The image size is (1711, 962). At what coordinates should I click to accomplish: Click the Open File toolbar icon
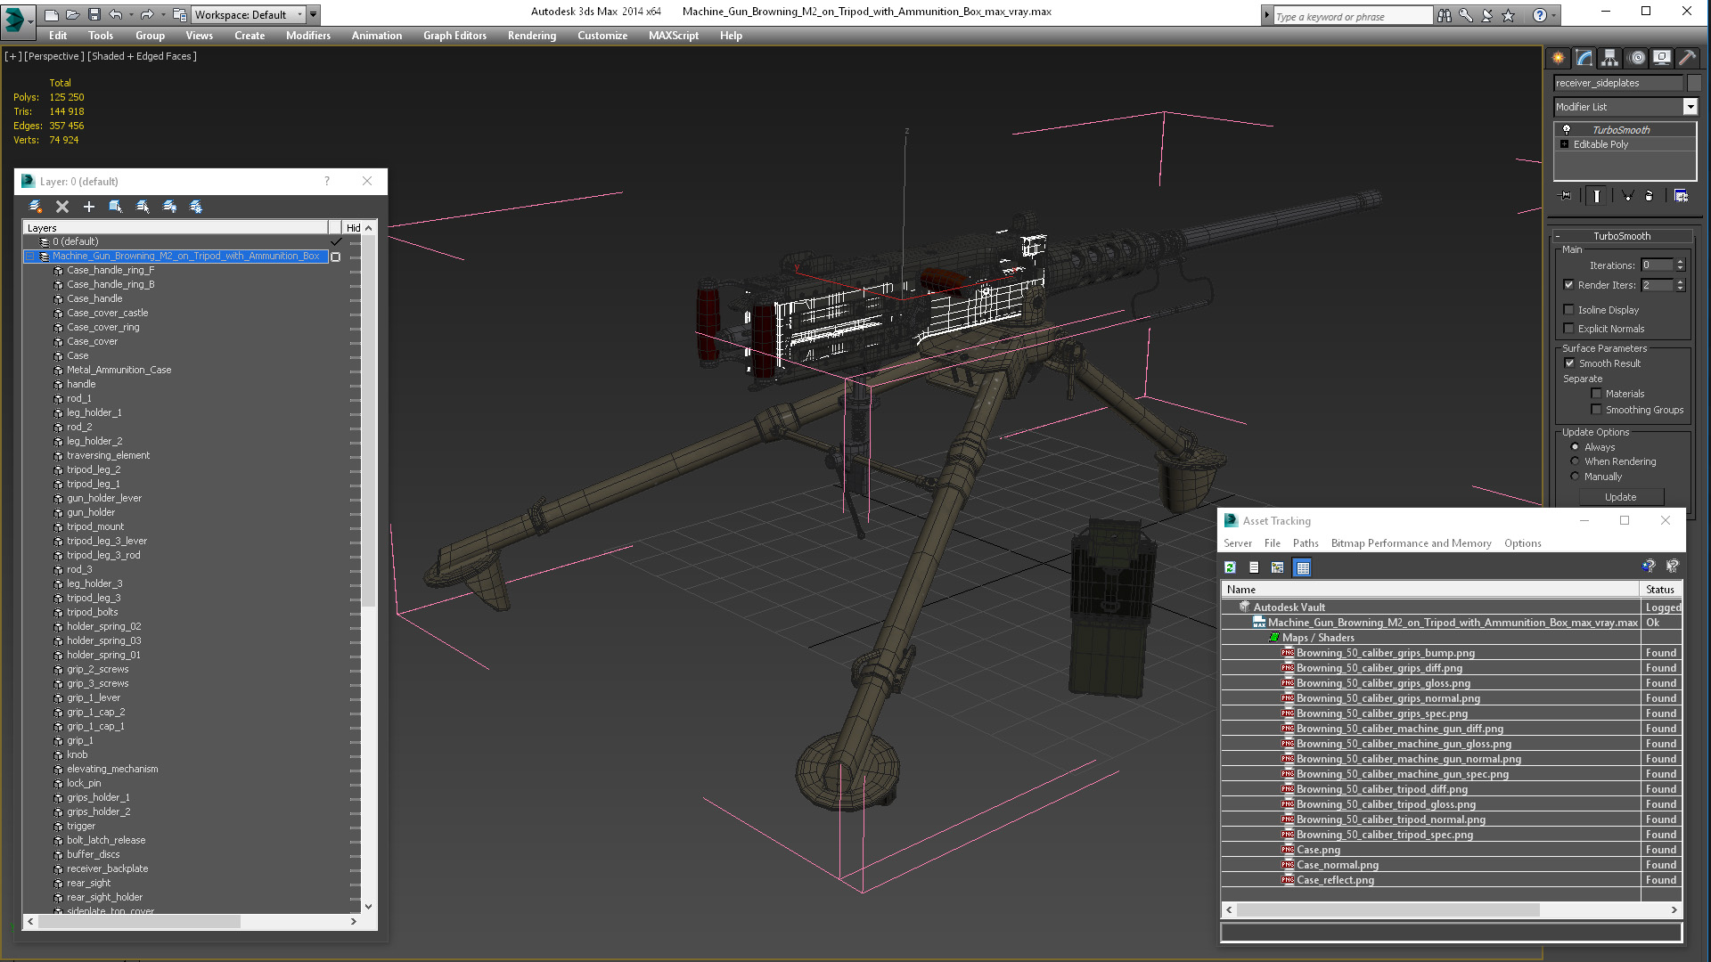pos(72,14)
